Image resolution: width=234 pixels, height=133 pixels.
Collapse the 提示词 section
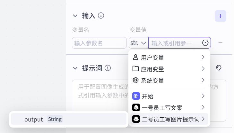pyautogui.click(x=75, y=68)
